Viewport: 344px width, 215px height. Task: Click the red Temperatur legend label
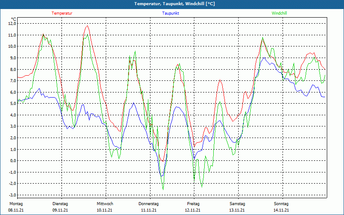pos(62,13)
